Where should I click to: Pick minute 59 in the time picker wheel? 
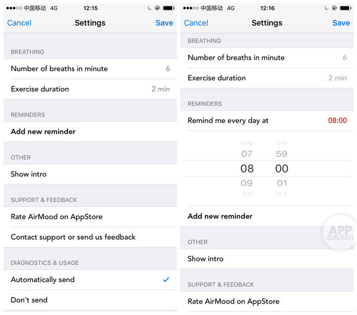pos(282,154)
